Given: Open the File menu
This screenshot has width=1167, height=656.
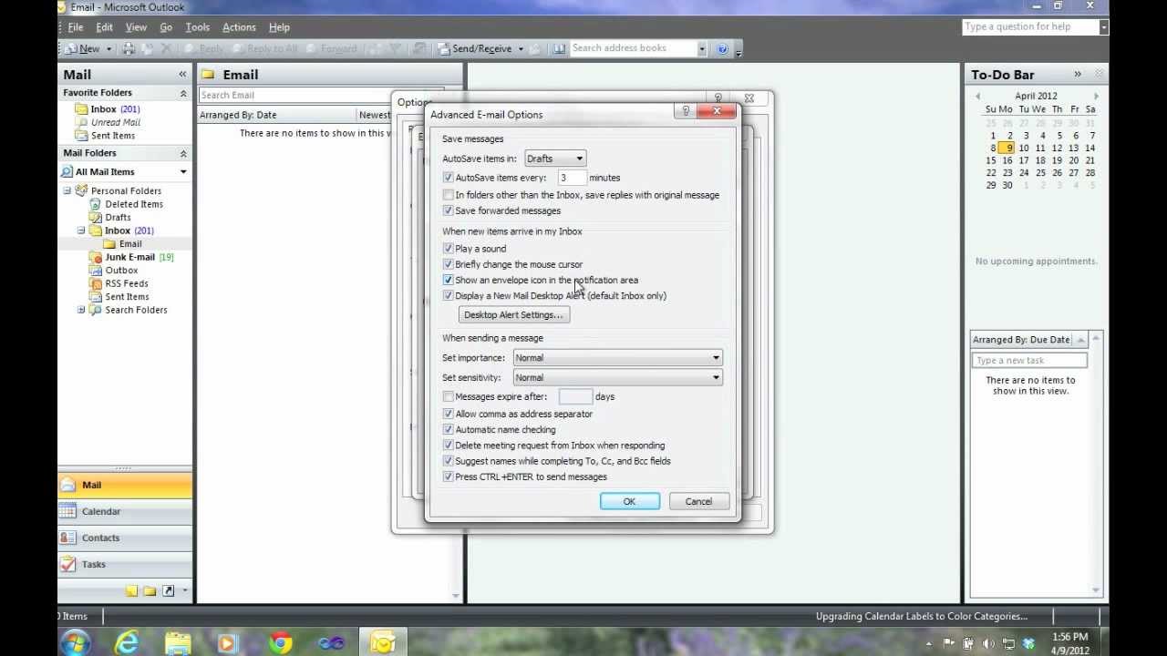Looking at the screenshot, I should (x=76, y=27).
